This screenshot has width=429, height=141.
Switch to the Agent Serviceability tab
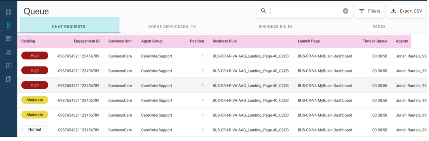click(172, 27)
